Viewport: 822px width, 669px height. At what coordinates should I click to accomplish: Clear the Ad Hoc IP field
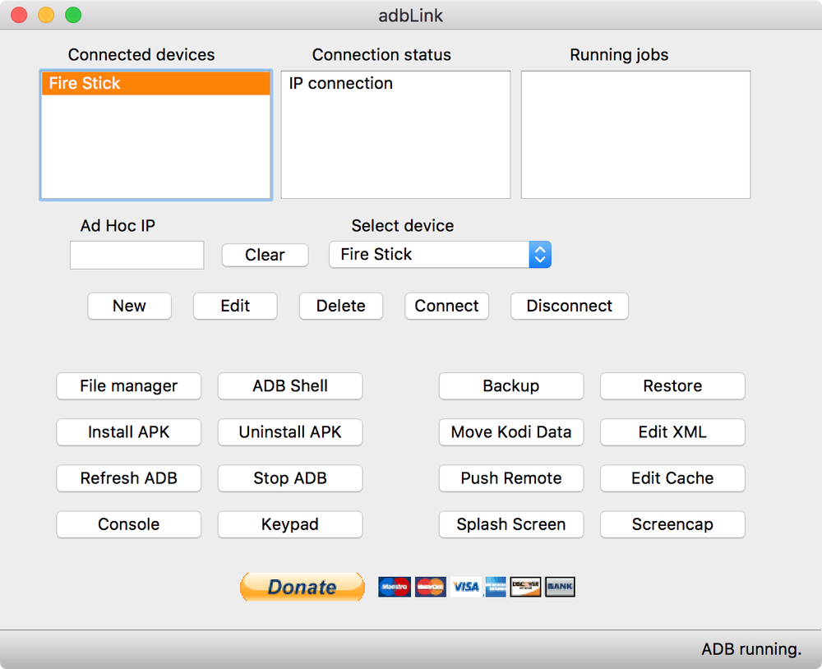click(x=265, y=256)
